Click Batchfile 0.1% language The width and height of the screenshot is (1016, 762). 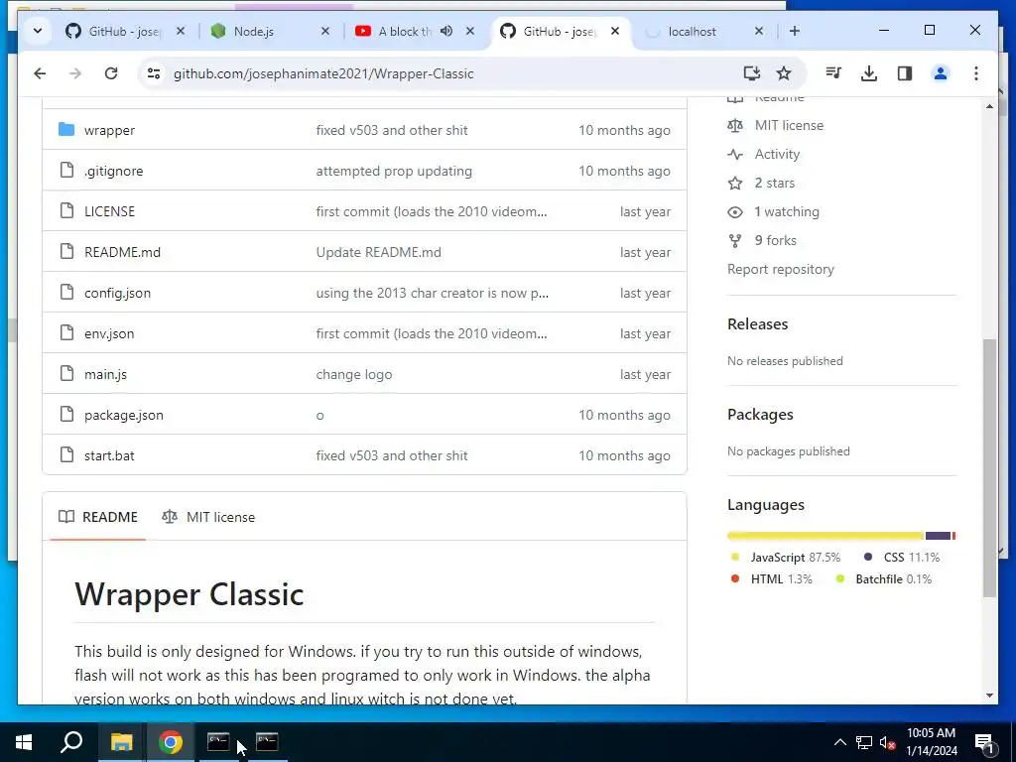[884, 579]
